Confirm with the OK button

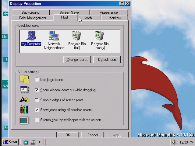point(68,135)
